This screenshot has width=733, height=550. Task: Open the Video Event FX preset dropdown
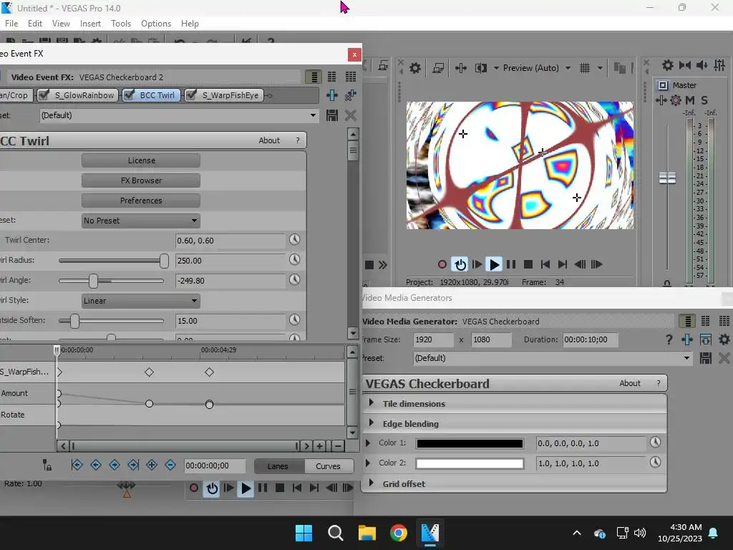[x=178, y=115]
